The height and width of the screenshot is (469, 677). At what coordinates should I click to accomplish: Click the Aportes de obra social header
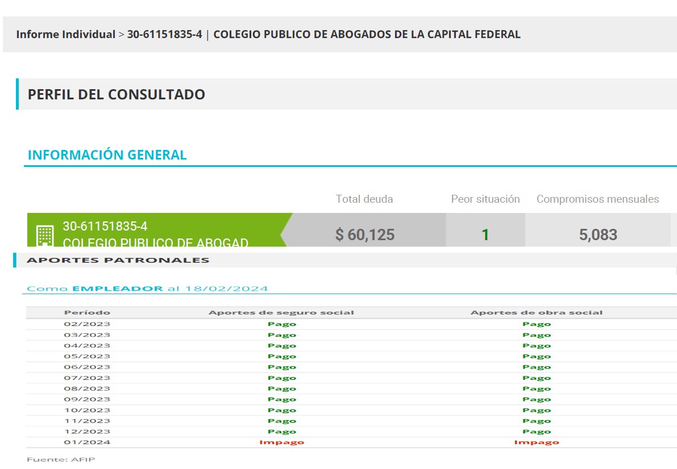coord(537,313)
